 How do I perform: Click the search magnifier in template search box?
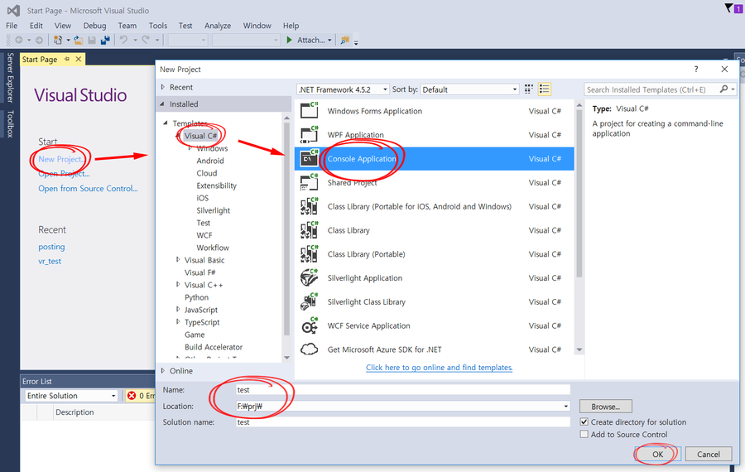click(723, 89)
